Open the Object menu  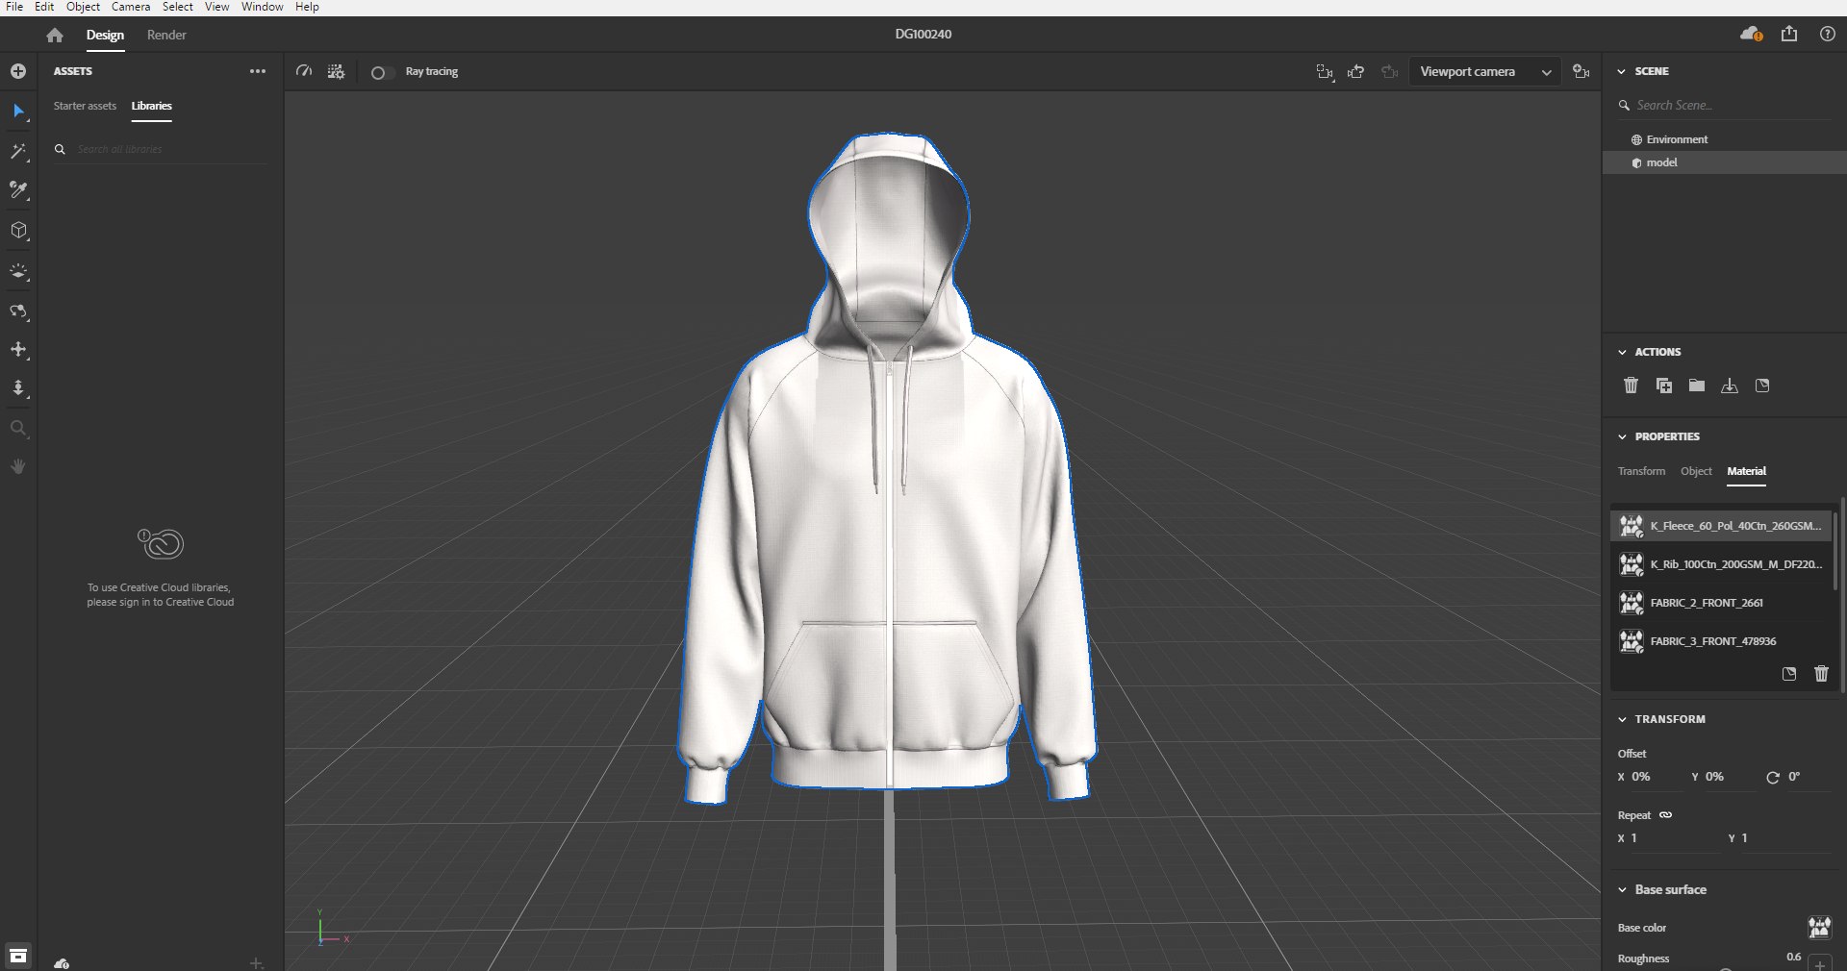(x=83, y=7)
